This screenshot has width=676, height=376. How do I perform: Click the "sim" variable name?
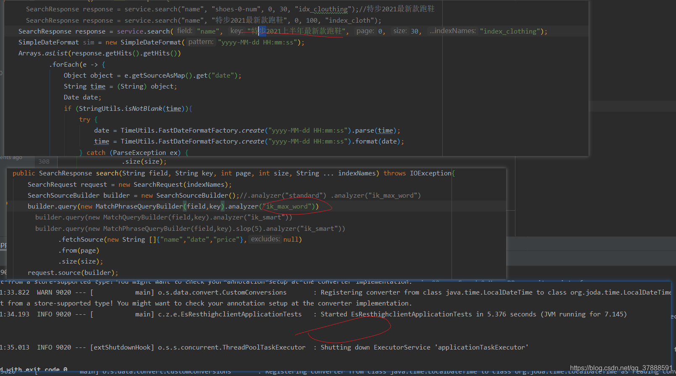(89, 42)
